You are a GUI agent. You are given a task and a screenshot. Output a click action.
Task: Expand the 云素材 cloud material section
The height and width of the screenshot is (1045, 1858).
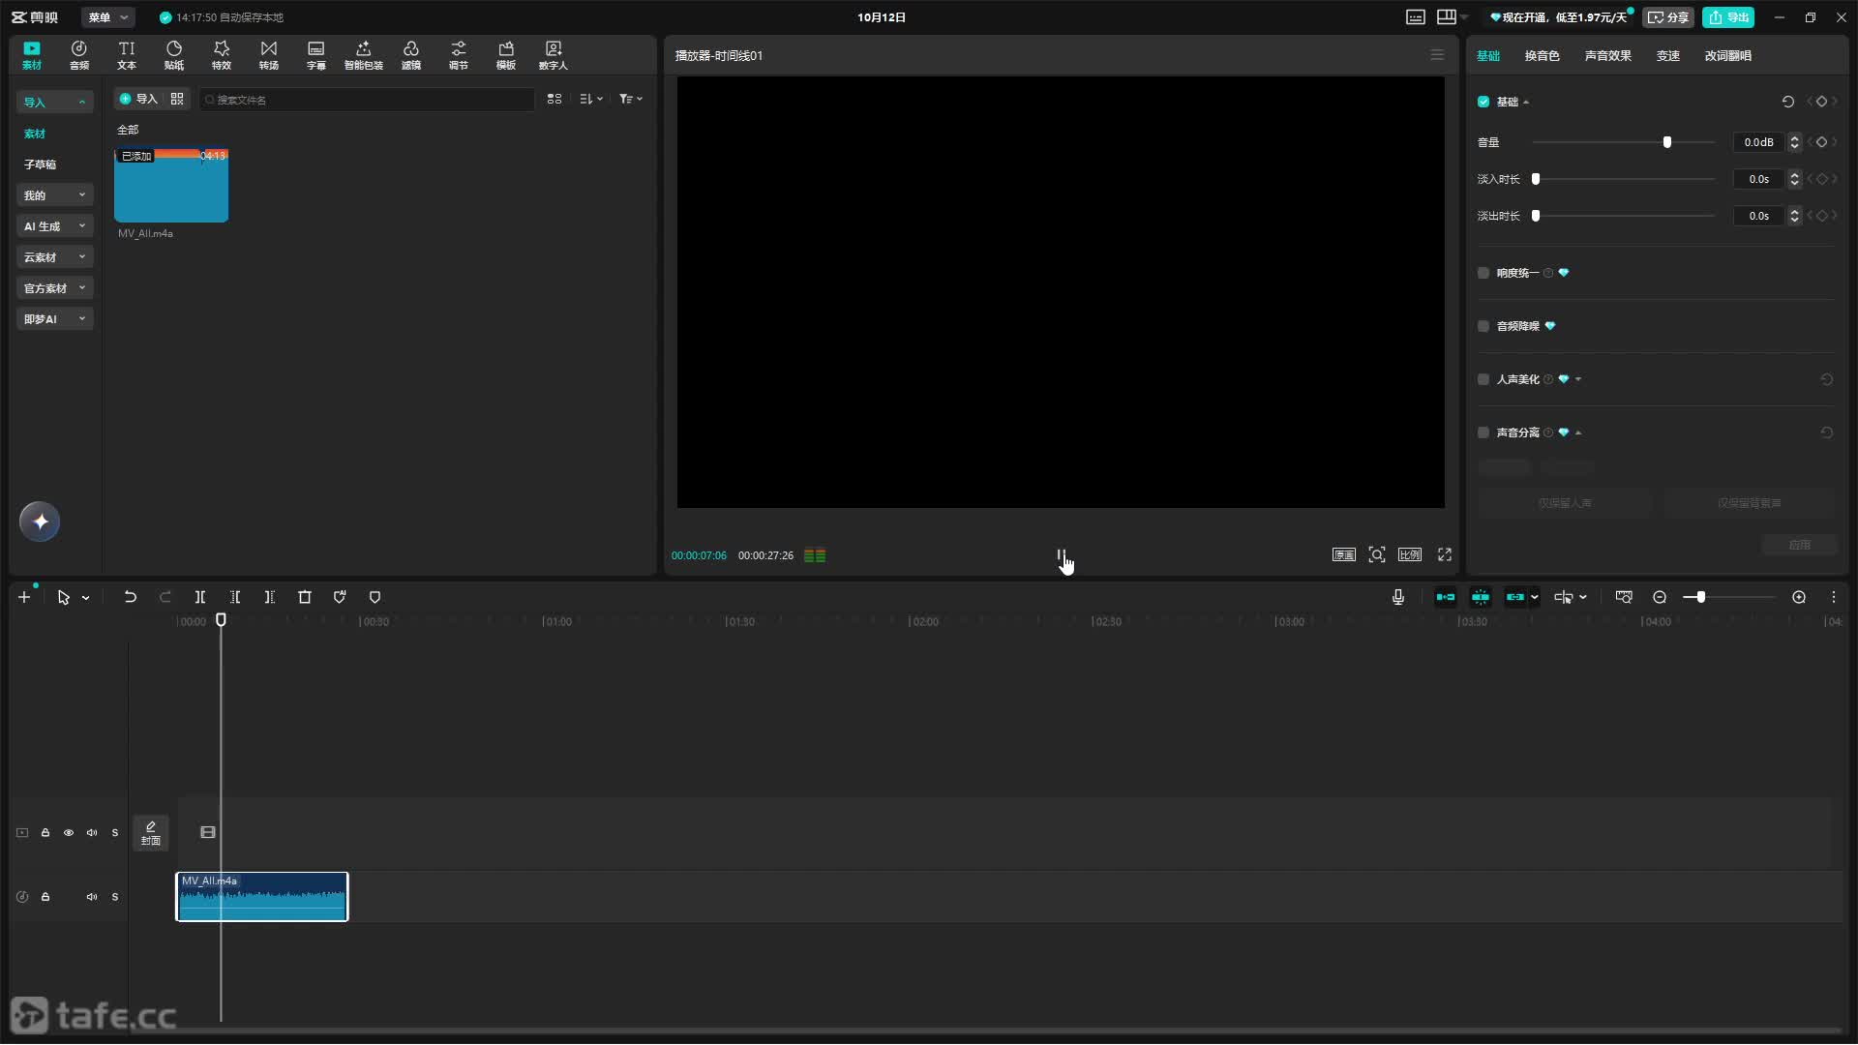(55, 257)
